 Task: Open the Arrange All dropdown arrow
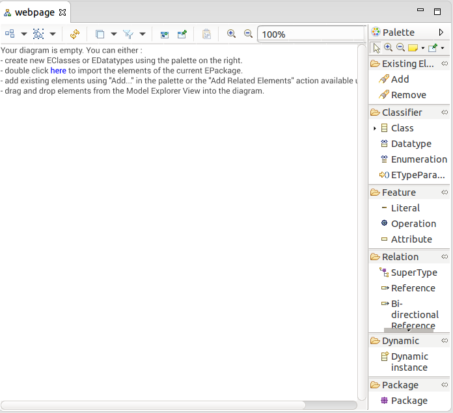[24, 34]
